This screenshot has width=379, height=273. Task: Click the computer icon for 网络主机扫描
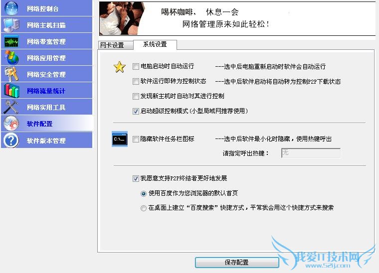[11, 24]
